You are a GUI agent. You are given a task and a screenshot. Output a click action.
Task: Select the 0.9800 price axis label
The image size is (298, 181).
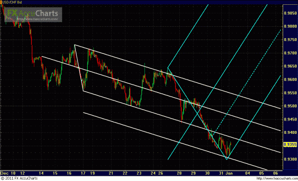pyautogui.click(x=290, y=26)
